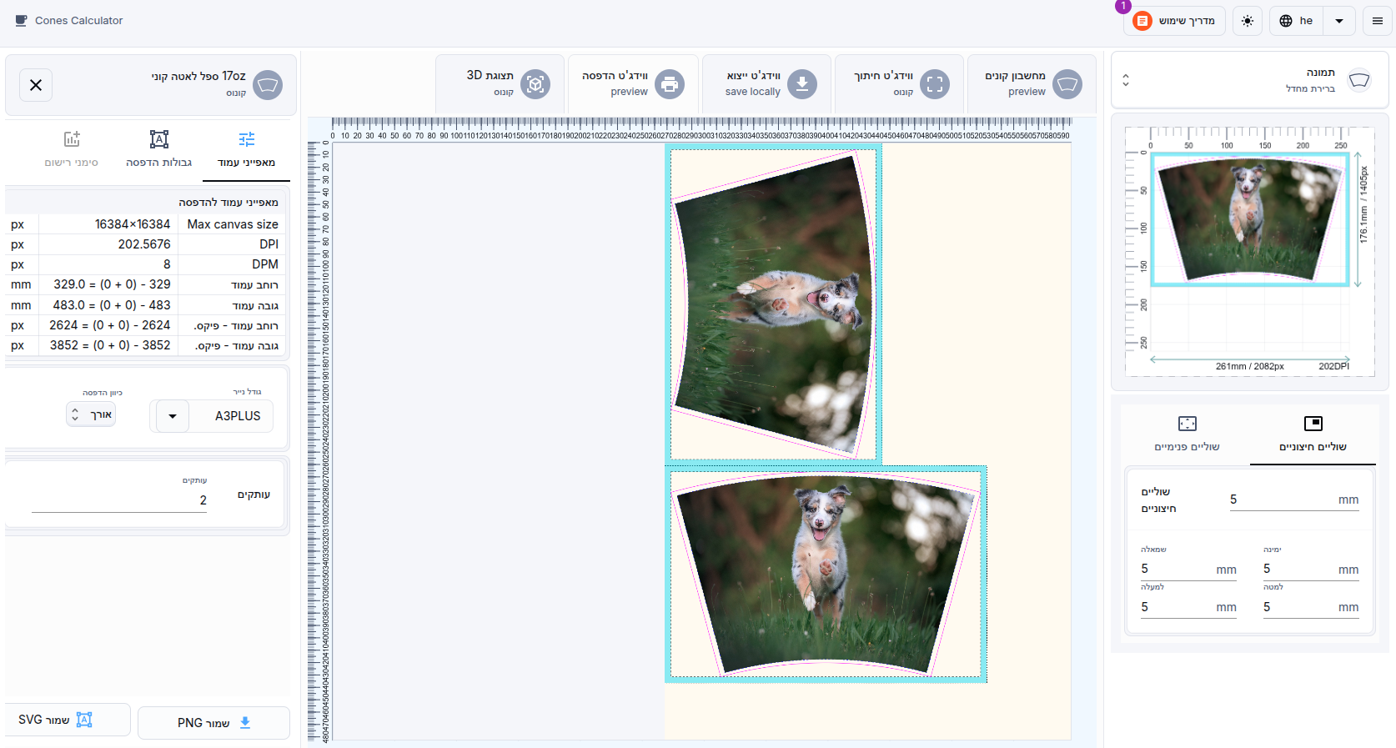Screen dimensions: 1396x748
Task: Select the upright cone template with the puppy
Action: click(826, 575)
